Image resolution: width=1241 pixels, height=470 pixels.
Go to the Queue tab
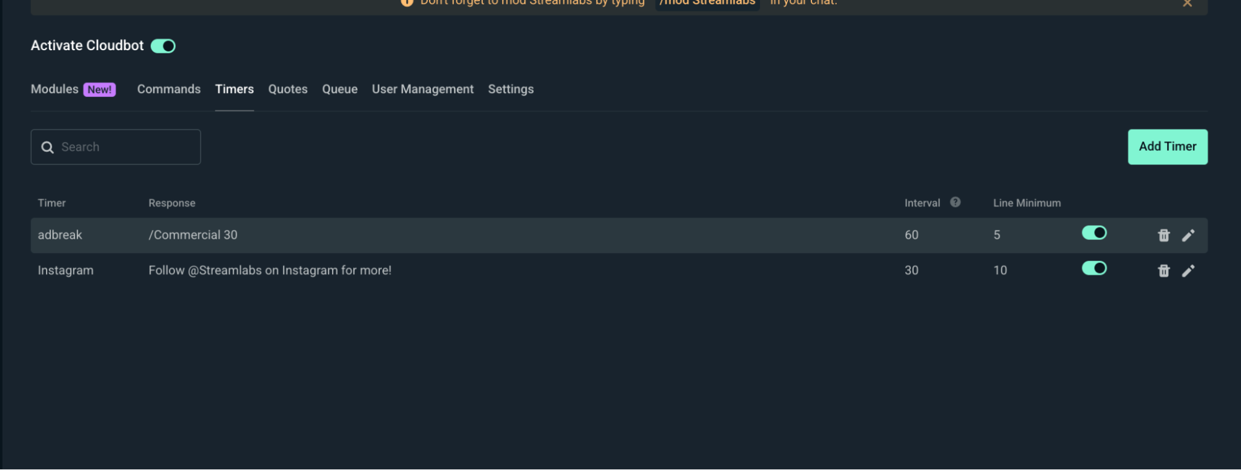point(340,89)
